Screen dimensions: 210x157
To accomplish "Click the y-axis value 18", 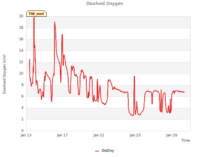I will [21, 27].
